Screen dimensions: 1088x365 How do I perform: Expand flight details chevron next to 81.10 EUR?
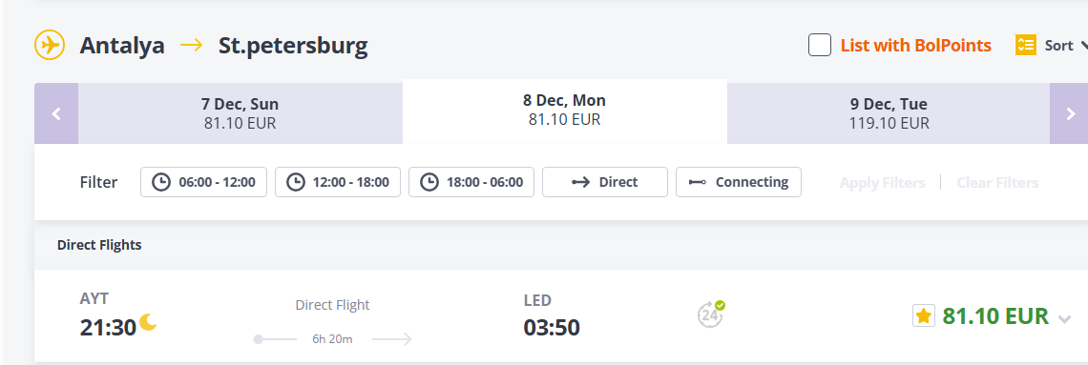pyautogui.click(x=1064, y=318)
